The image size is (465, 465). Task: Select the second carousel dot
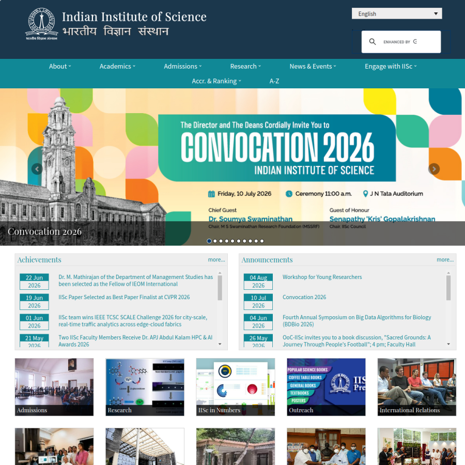tap(215, 241)
